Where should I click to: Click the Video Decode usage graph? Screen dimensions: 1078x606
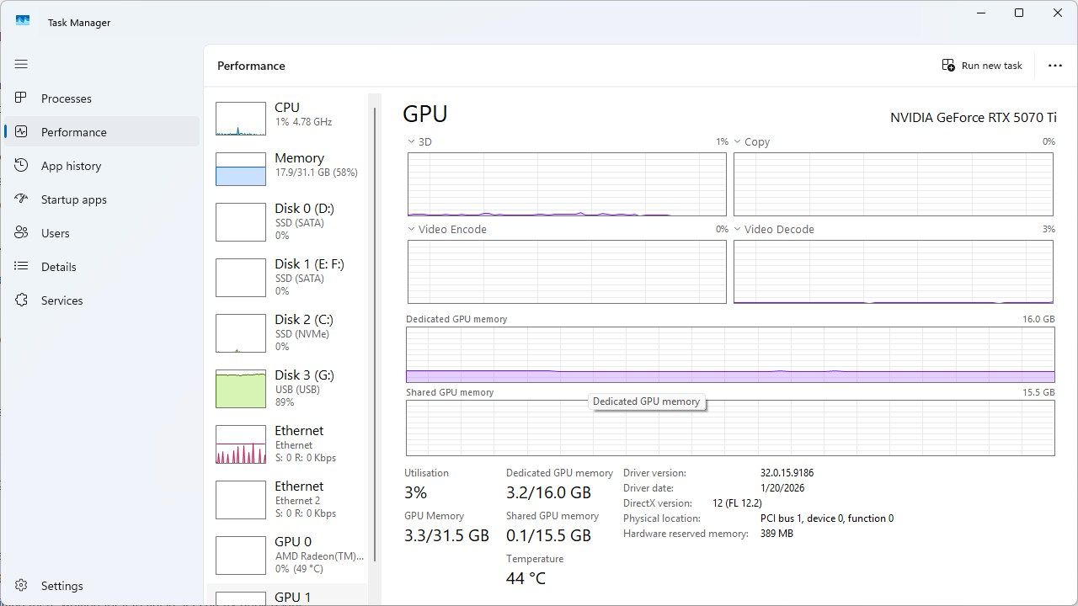tap(893, 272)
